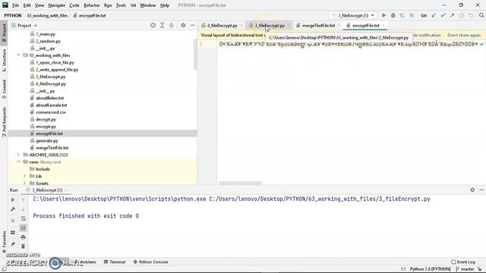The height and width of the screenshot is (273, 486).
Task: Run the 3_fileEncrypt configuration
Action: [383, 15]
